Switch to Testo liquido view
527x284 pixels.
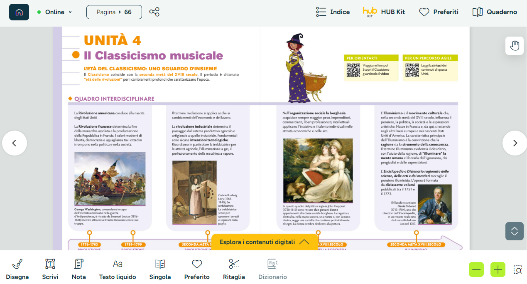click(x=118, y=269)
